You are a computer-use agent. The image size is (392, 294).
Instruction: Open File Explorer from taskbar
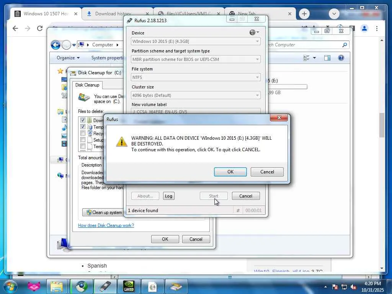click(x=57, y=286)
